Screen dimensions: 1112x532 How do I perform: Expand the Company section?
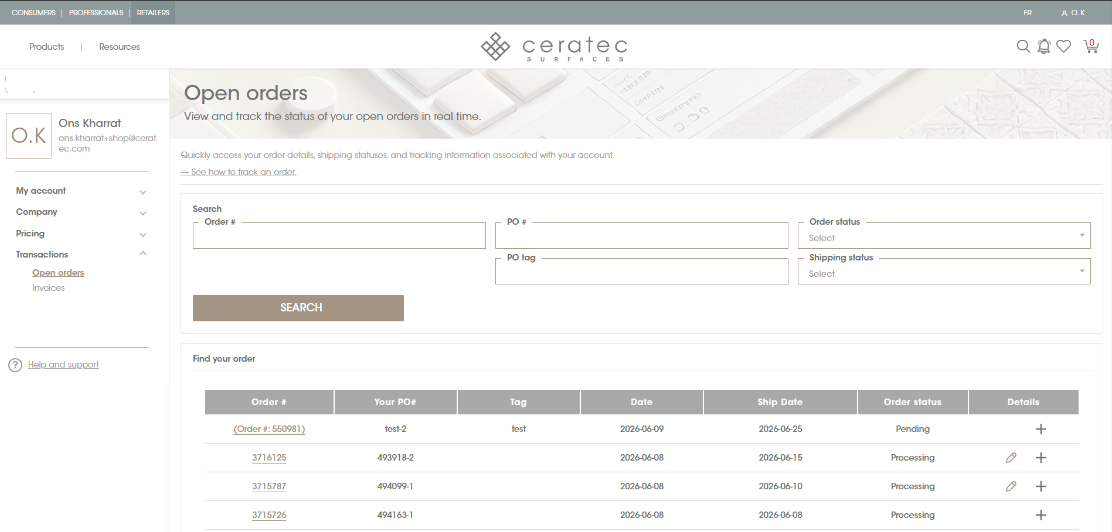pos(81,212)
